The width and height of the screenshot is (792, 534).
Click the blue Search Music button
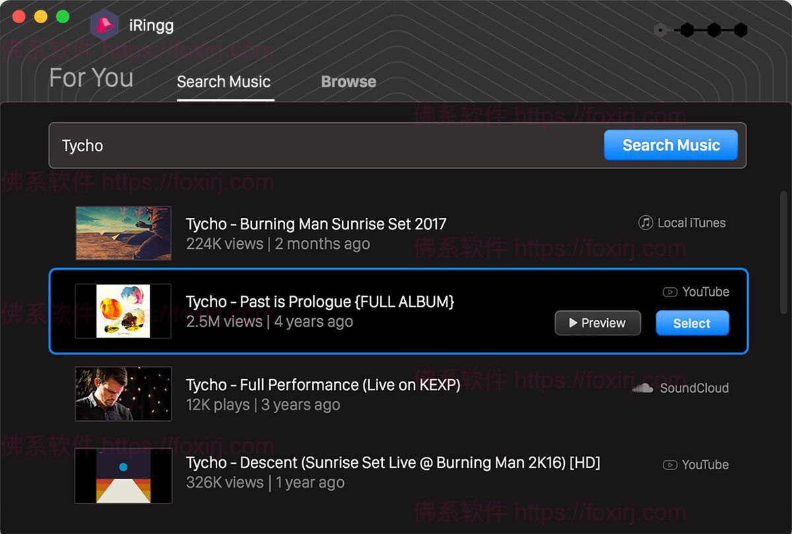tap(671, 145)
